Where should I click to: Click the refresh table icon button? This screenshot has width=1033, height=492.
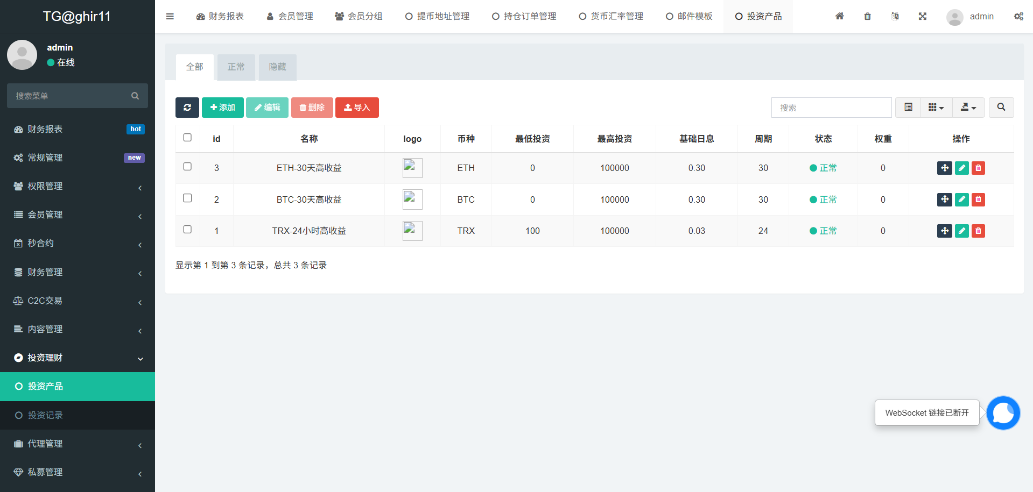187,108
